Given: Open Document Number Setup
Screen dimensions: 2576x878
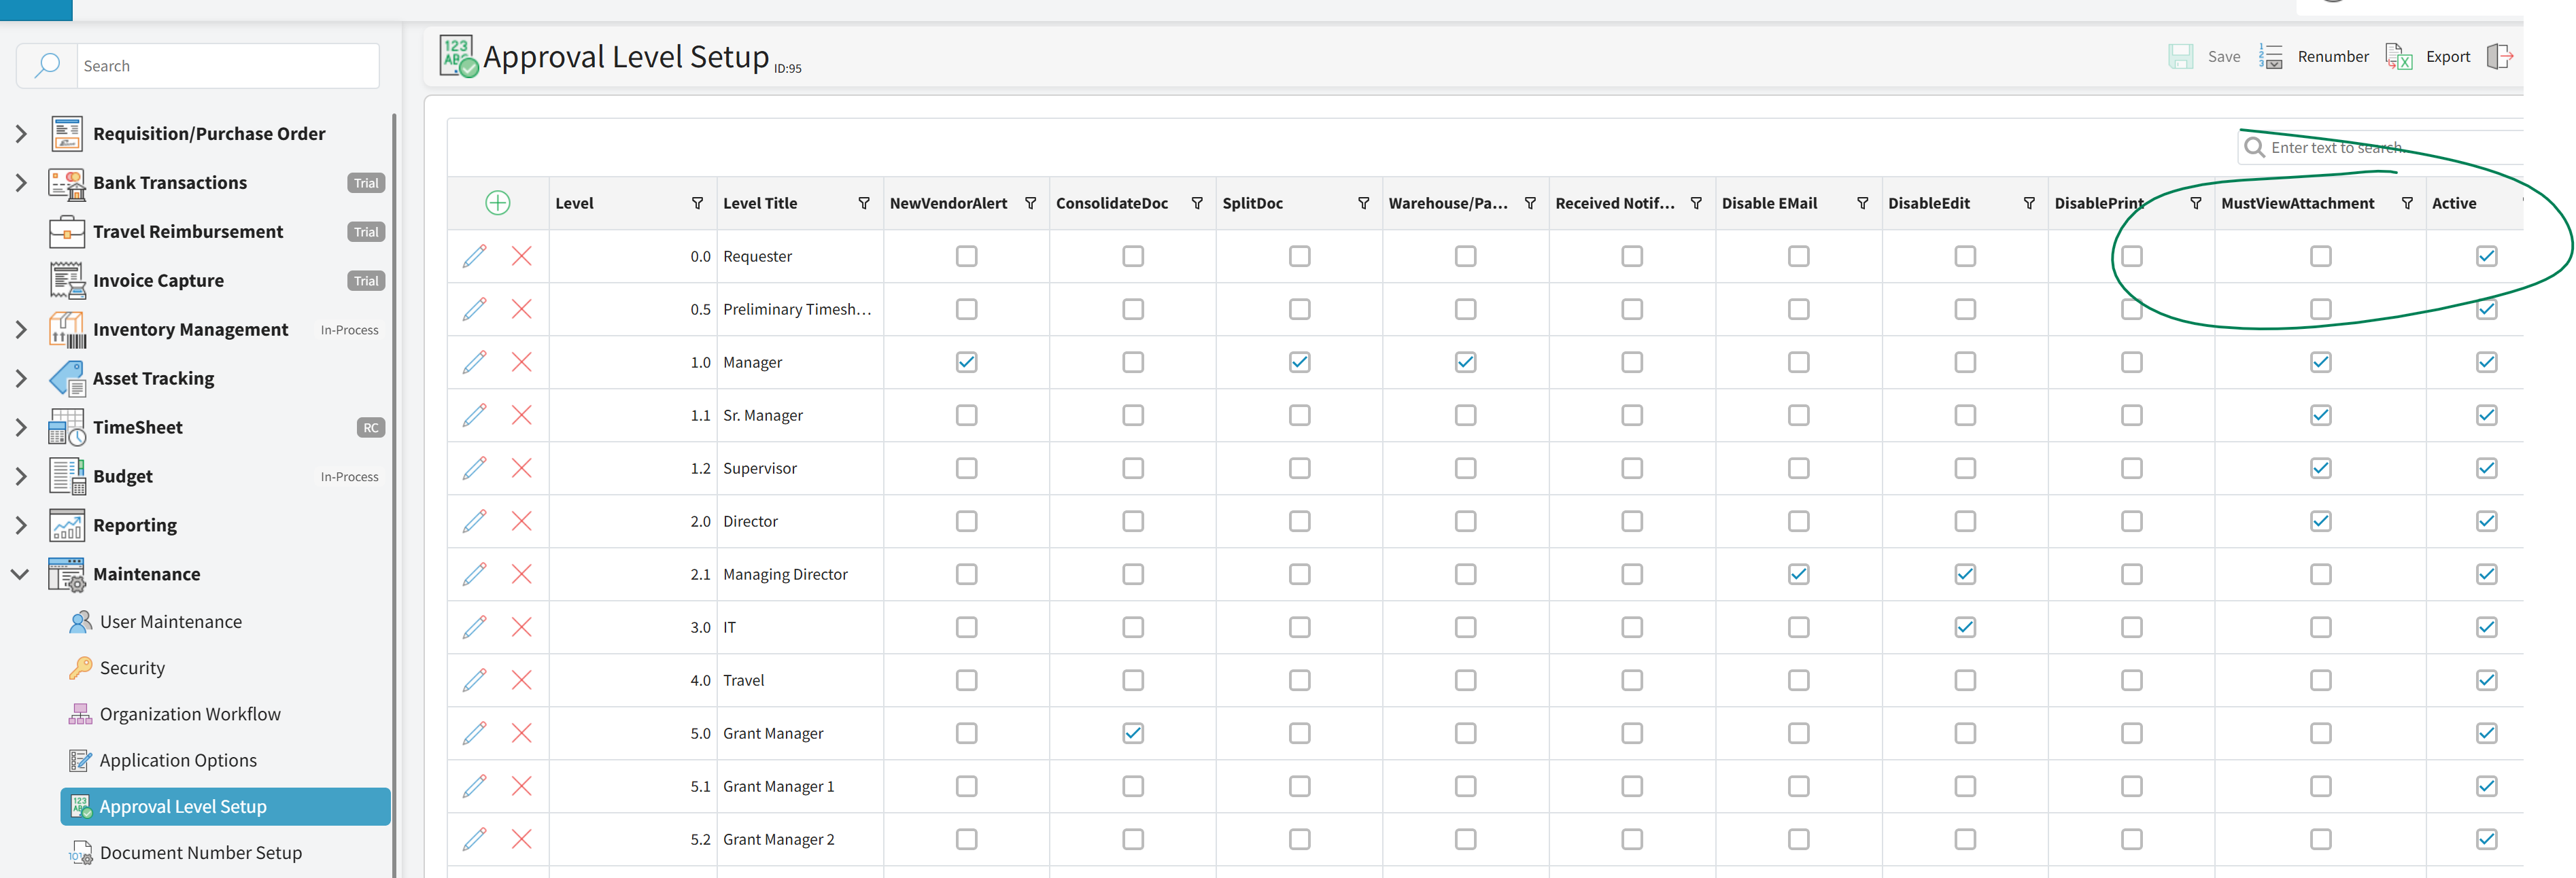Looking at the screenshot, I should [200, 853].
